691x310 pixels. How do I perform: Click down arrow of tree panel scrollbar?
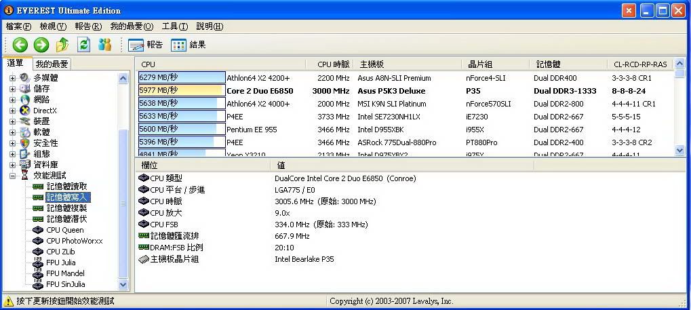(x=123, y=285)
